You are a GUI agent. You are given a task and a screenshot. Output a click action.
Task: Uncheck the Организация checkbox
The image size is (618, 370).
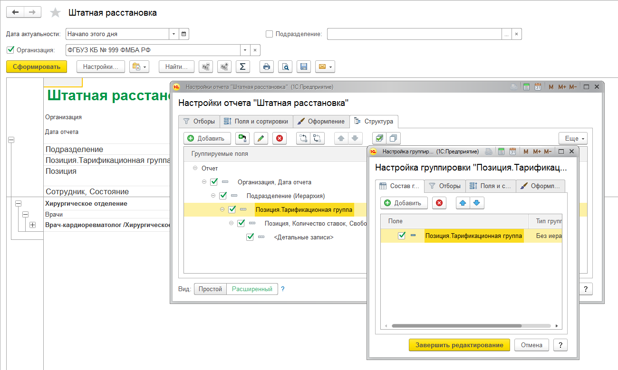tap(10, 50)
